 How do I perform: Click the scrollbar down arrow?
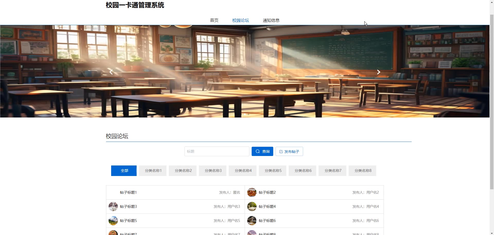click(492, 233)
